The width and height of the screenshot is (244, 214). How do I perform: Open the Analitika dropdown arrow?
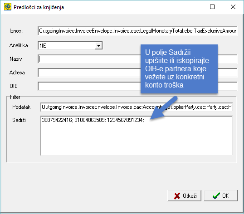click(98, 46)
